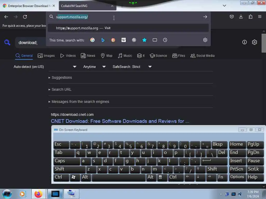The image size is (266, 199).
Task: Toggle right Shift on the On-Screen Keyboard
Action: (217, 170)
